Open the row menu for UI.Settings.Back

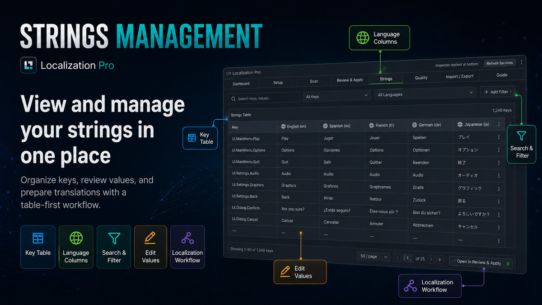pyautogui.click(x=499, y=202)
